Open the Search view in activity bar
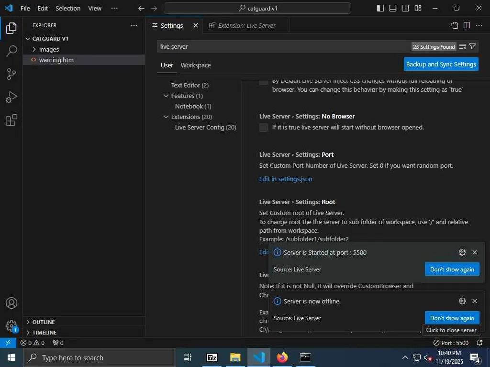The image size is (490, 367). point(11,51)
